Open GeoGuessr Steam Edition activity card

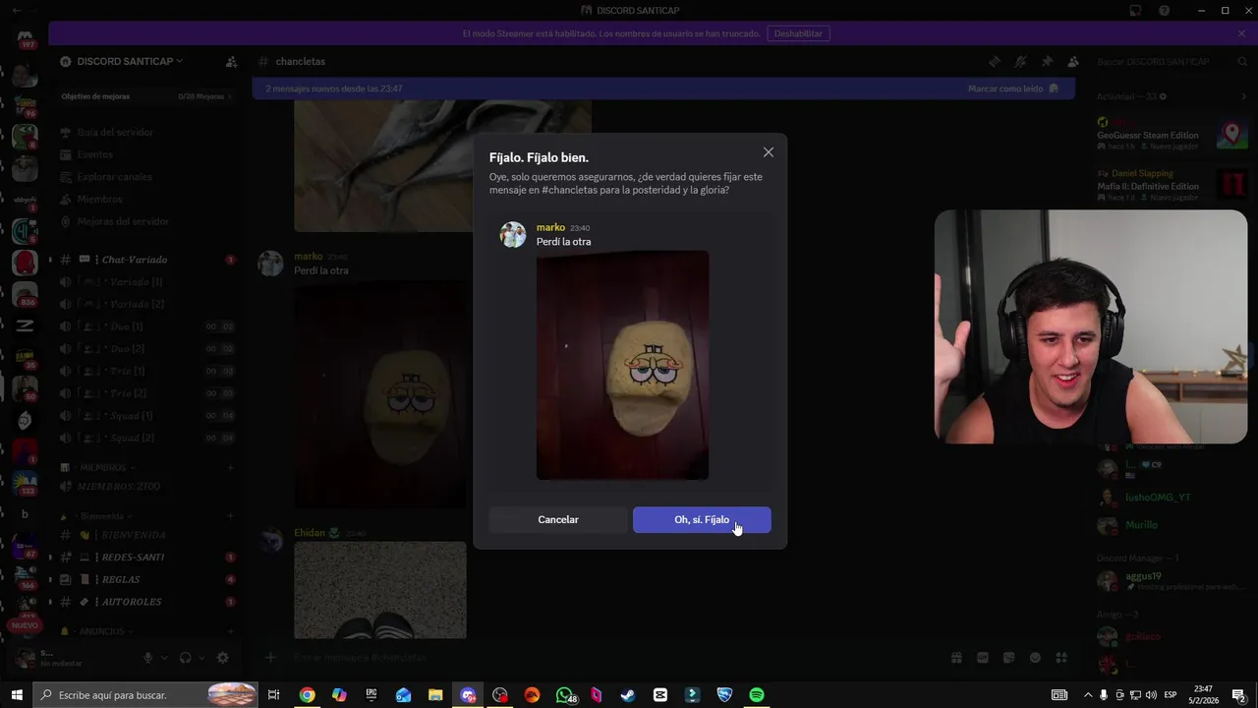[x=1172, y=135]
